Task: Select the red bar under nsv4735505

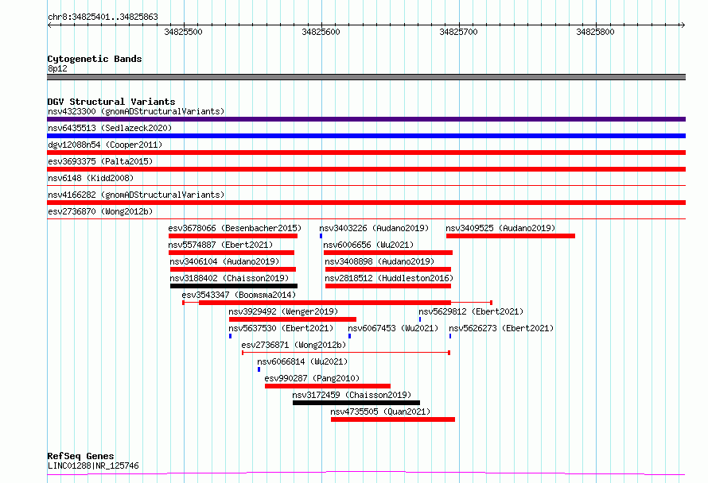Action: pos(393,419)
